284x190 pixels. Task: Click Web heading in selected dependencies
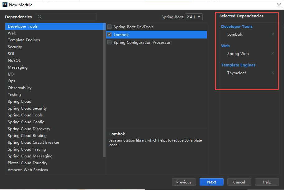click(x=225, y=46)
